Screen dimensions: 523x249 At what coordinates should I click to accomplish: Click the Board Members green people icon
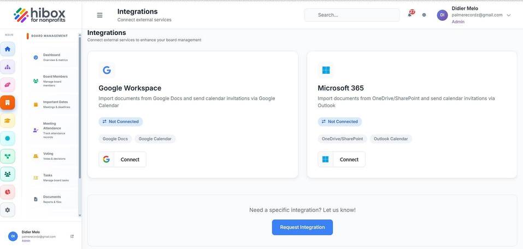pyautogui.click(x=36, y=81)
